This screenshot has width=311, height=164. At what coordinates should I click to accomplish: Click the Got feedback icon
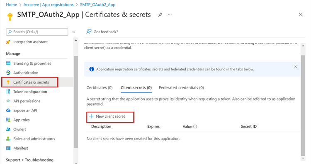click(89, 32)
